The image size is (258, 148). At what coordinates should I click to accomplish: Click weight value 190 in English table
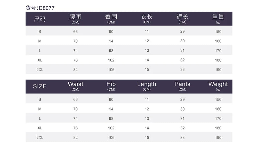click(218, 138)
